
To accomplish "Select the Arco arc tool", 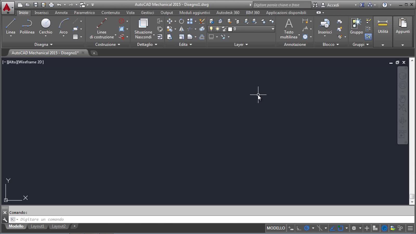I will 63,26.
